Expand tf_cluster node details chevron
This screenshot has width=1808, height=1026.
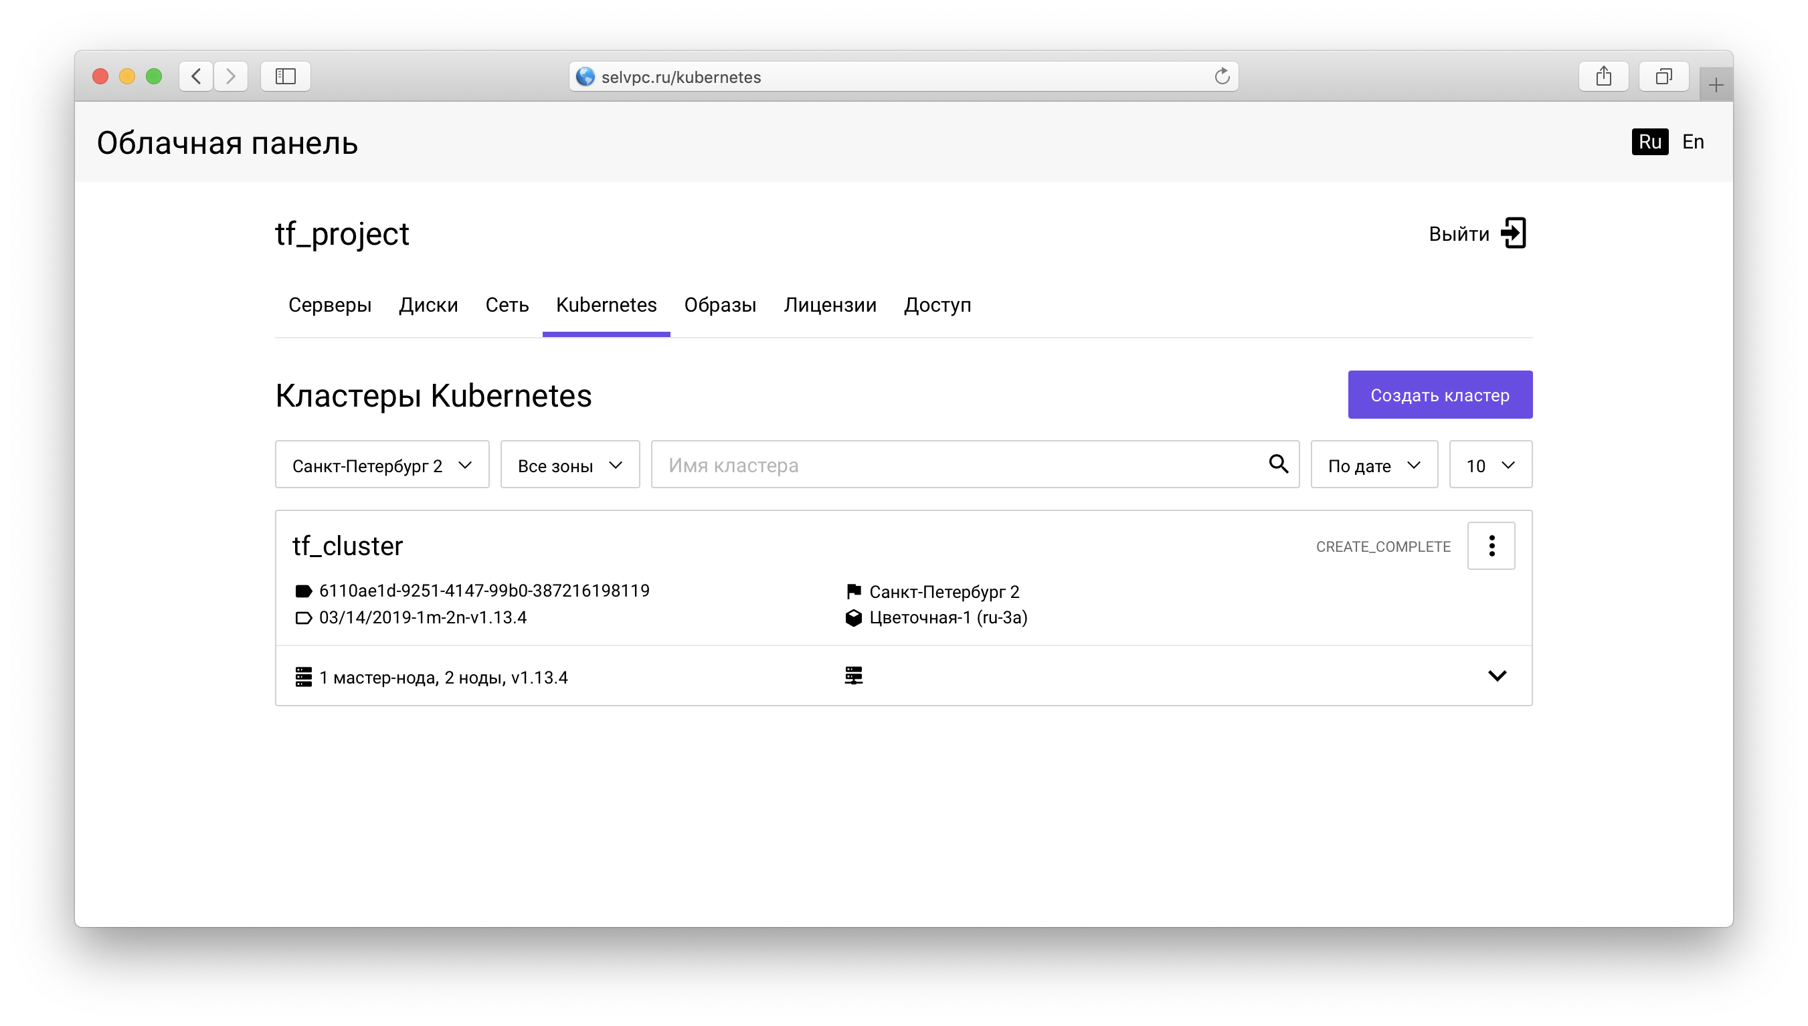coord(1496,676)
